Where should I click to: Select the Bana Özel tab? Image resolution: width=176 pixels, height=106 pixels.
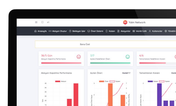tap(85, 44)
